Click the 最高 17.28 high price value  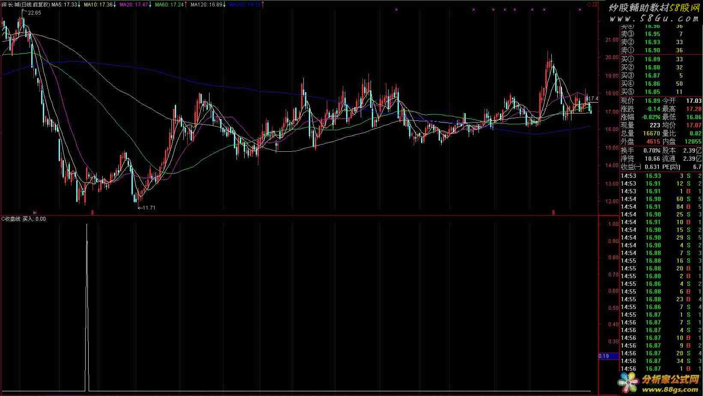pyautogui.click(x=694, y=109)
